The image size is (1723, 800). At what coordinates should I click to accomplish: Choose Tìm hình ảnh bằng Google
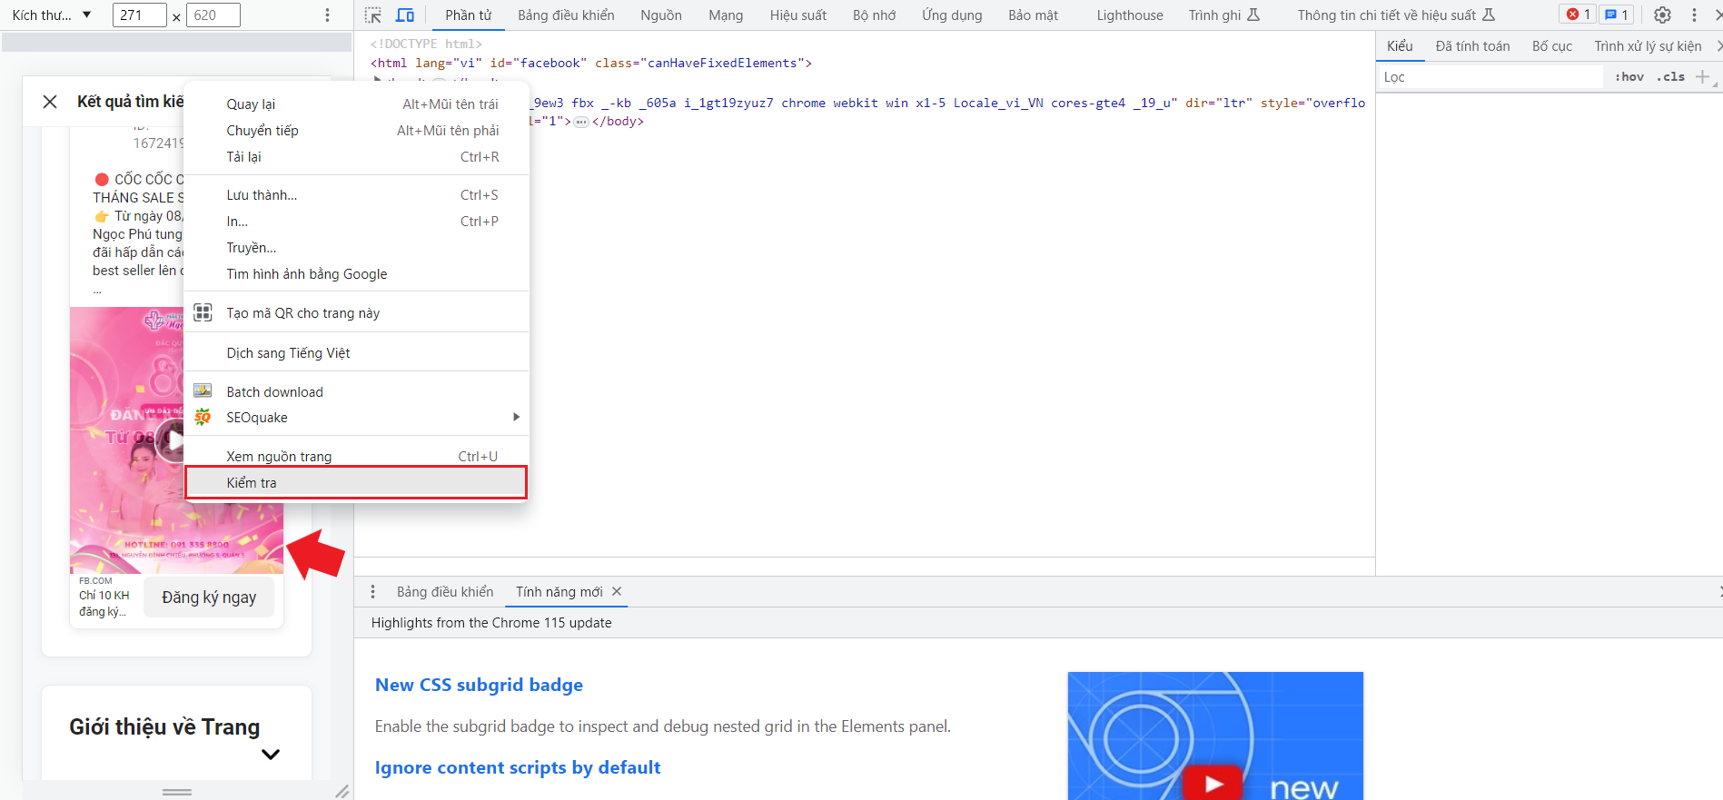coord(356,274)
